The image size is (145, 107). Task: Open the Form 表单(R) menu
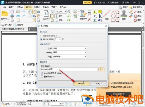(x=46, y=7)
